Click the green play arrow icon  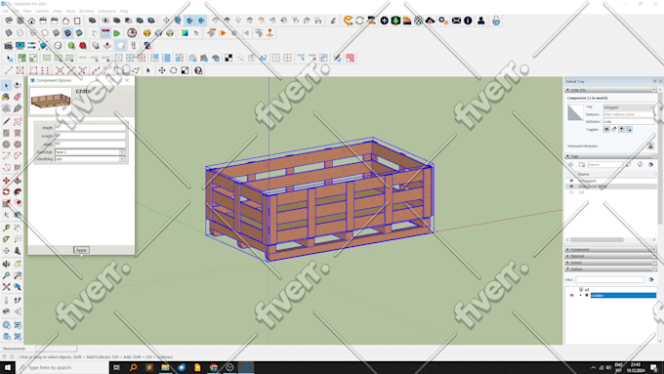117,33
